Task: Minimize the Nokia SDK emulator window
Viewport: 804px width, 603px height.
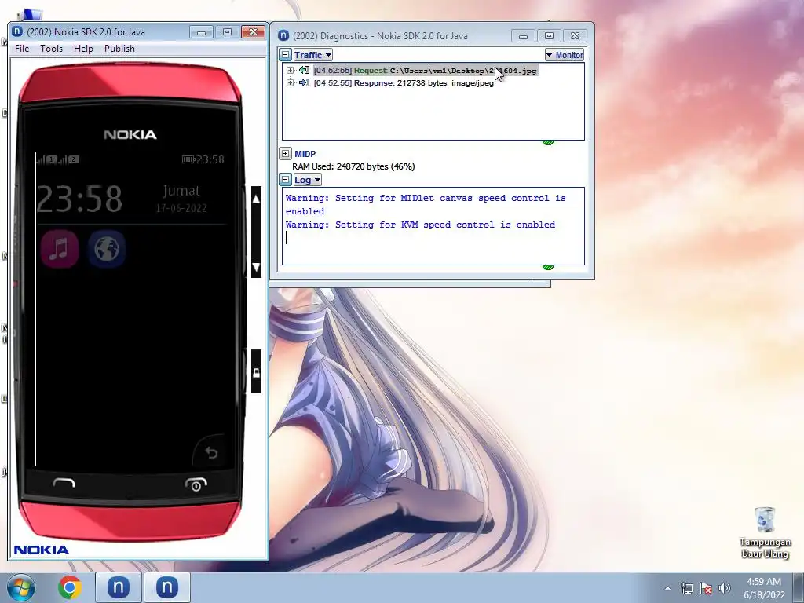Action: coord(202,31)
